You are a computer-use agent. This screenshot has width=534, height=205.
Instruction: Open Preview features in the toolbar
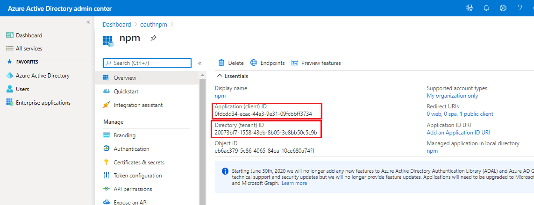[x=316, y=63]
